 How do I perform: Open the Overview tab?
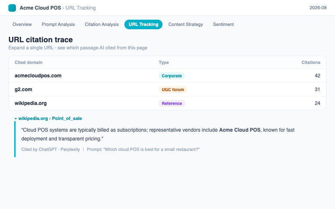point(22,24)
